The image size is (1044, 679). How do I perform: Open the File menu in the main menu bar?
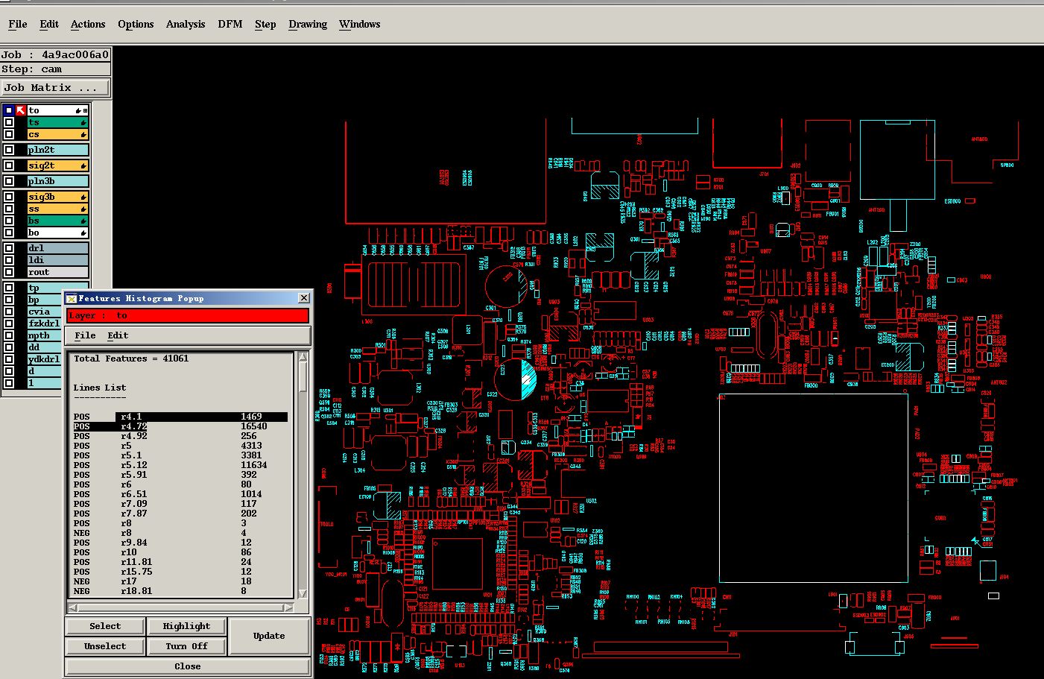pyautogui.click(x=18, y=24)
